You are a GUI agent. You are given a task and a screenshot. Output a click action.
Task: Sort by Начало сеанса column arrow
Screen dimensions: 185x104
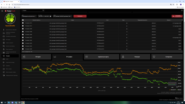[40, 20]
